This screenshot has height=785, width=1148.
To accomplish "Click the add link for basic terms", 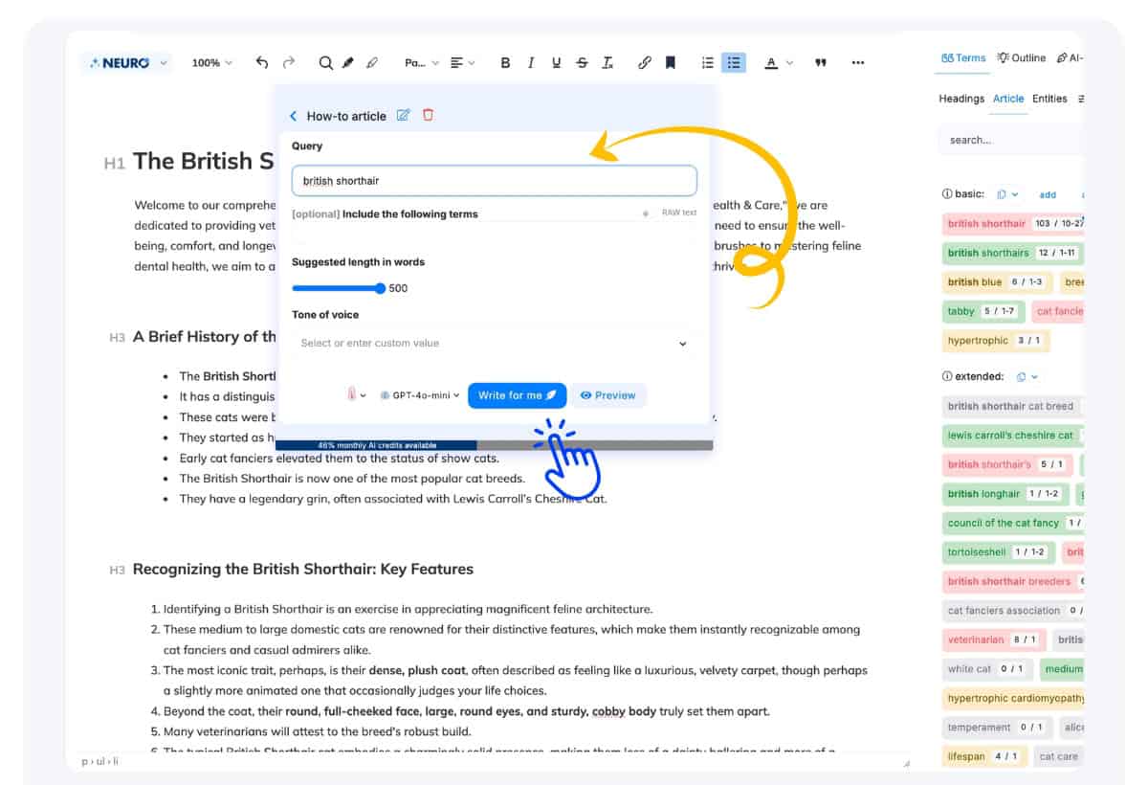I will [x=1048, y=194].
